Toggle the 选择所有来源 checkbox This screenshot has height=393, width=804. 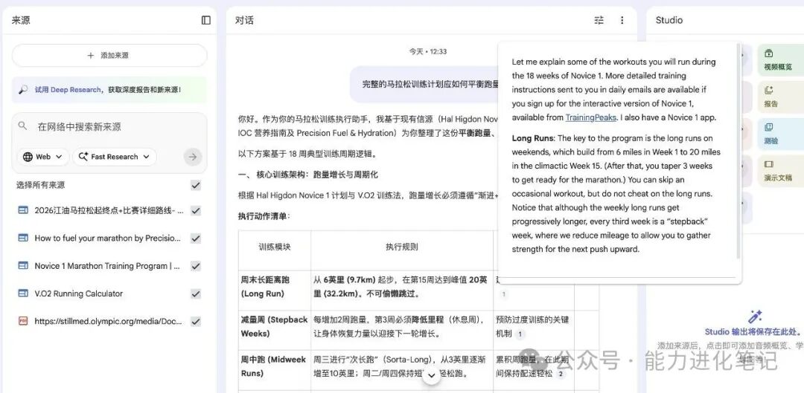[195, 185]
